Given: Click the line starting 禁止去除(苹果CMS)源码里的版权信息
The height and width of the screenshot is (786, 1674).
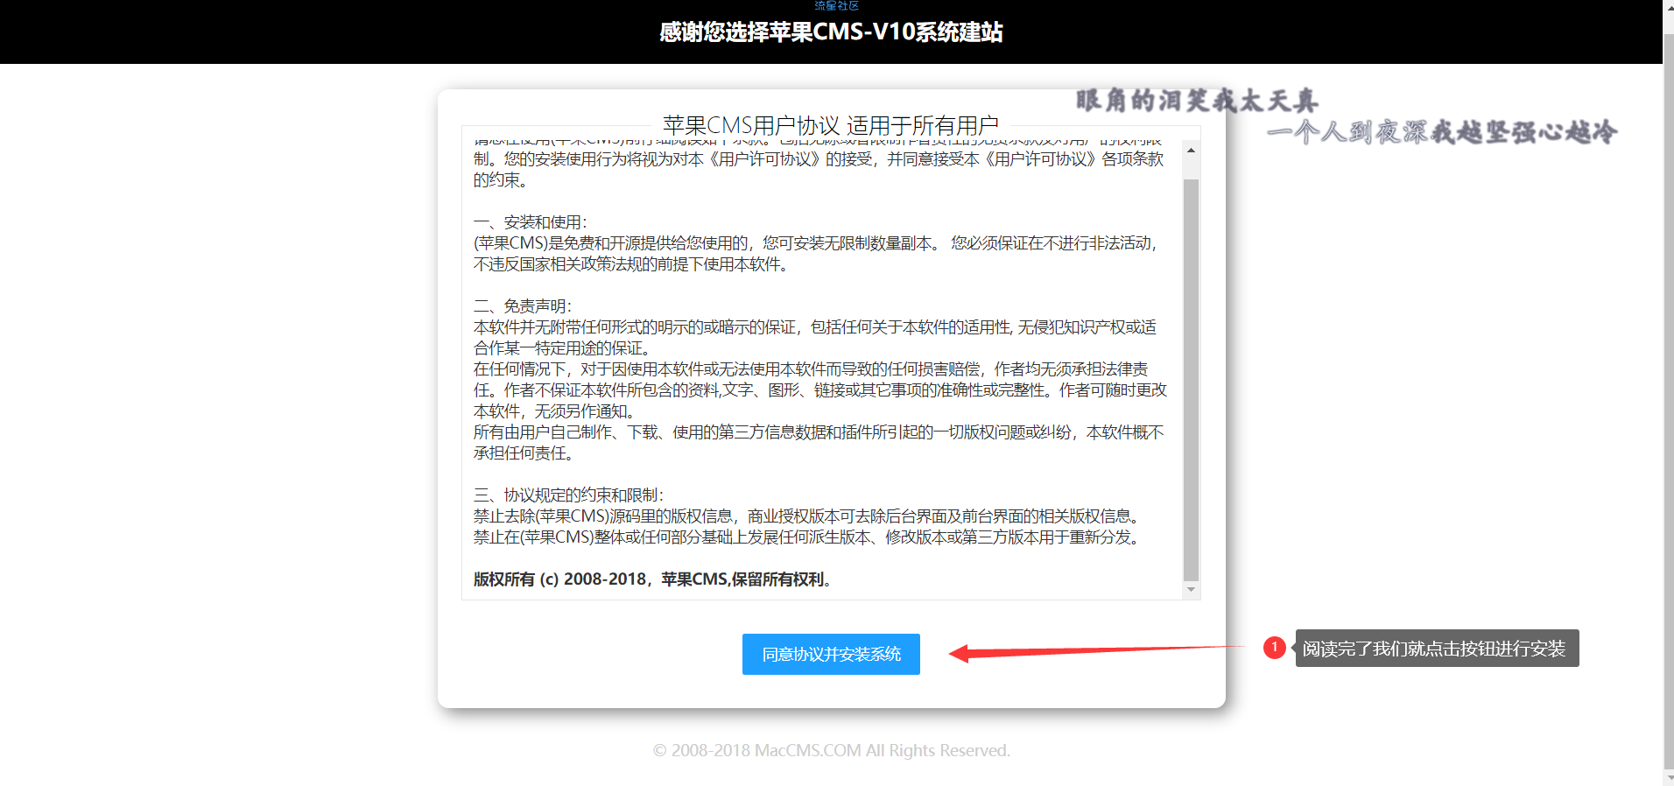Looking at the screenshot, I should point(808,516).
